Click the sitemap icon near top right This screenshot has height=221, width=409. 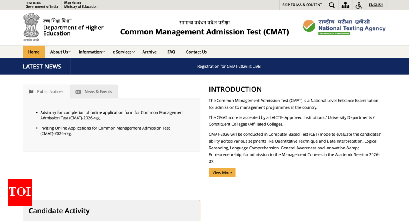[x=345, y=5]
